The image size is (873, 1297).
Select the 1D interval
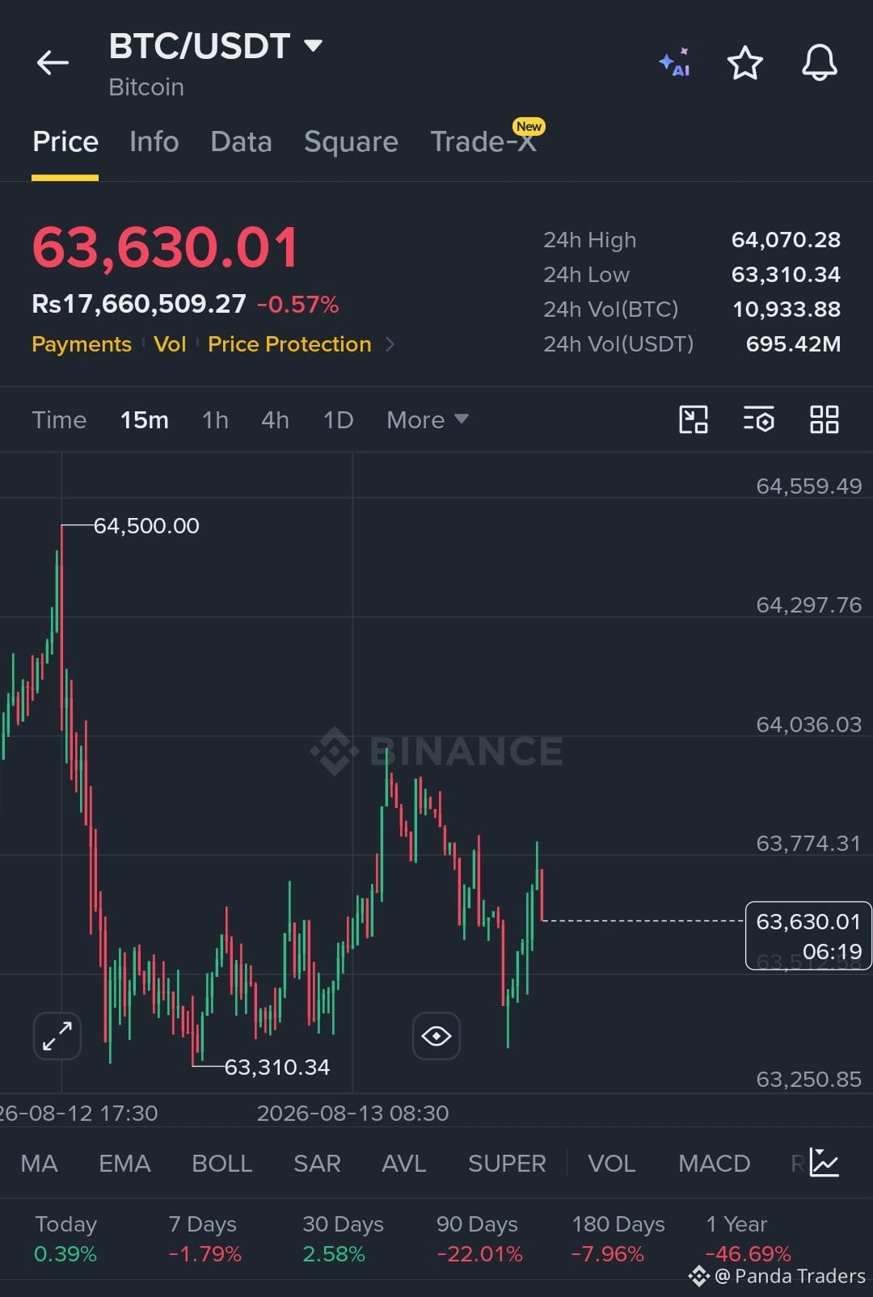click(338, 420)
